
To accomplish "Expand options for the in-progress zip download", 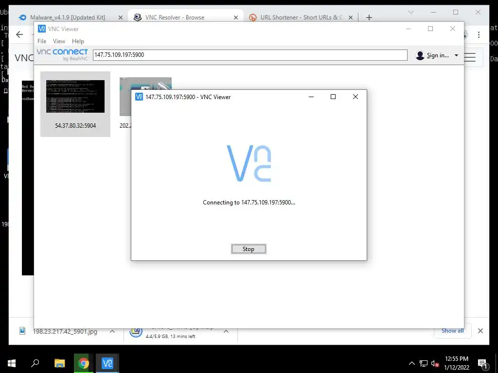I will (226, 331).
